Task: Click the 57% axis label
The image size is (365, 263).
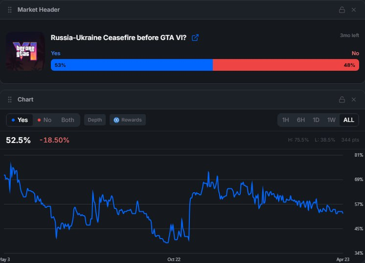Action: 359,204
